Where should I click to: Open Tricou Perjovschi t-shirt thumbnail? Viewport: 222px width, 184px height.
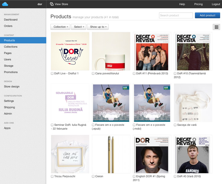[70, 154]
